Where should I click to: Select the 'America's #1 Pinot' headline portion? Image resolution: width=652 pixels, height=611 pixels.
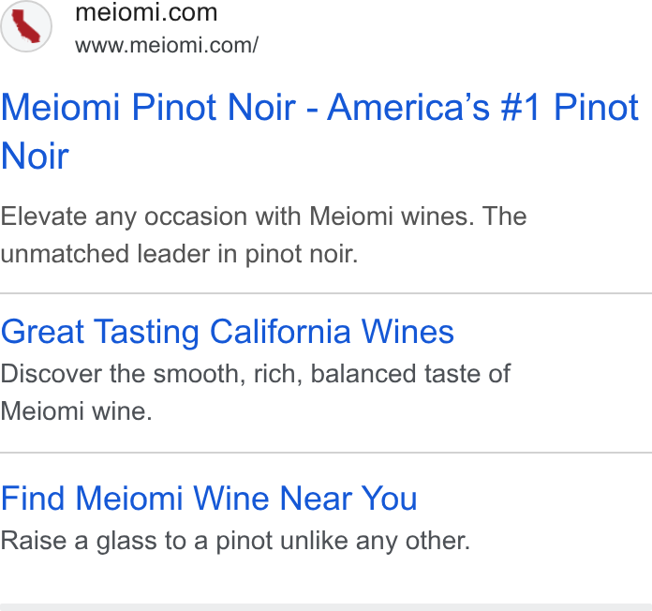click(x=482, y=108)
